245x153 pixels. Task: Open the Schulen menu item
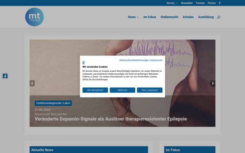pyautogui.click(x=188, y=17)
